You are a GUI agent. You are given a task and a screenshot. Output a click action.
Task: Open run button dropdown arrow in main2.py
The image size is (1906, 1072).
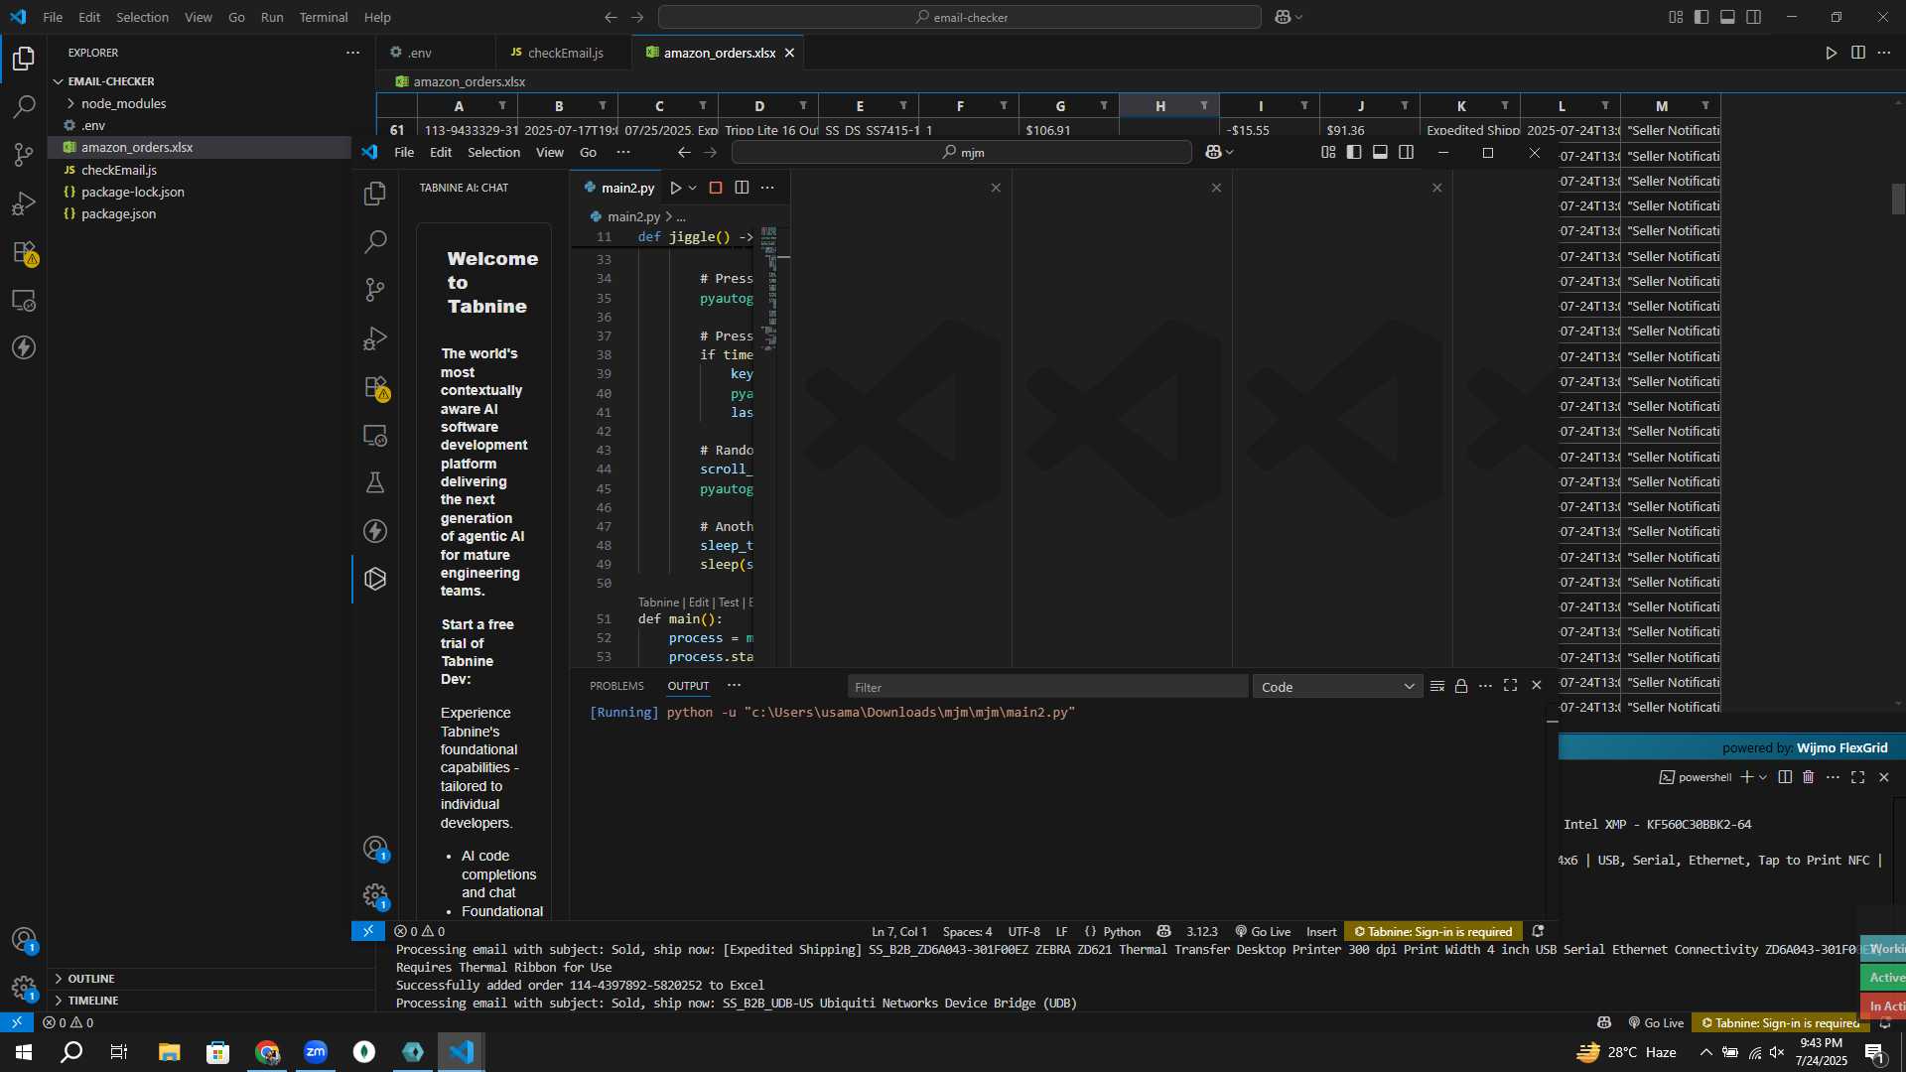pos(693,188)
